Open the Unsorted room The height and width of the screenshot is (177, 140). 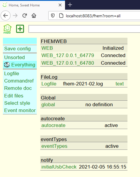pos(14,57)
